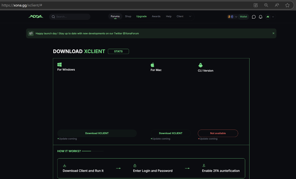The height and width of the screenshot is (179, 296).
Task: Click the For Windows label
Action: point(66,70)
